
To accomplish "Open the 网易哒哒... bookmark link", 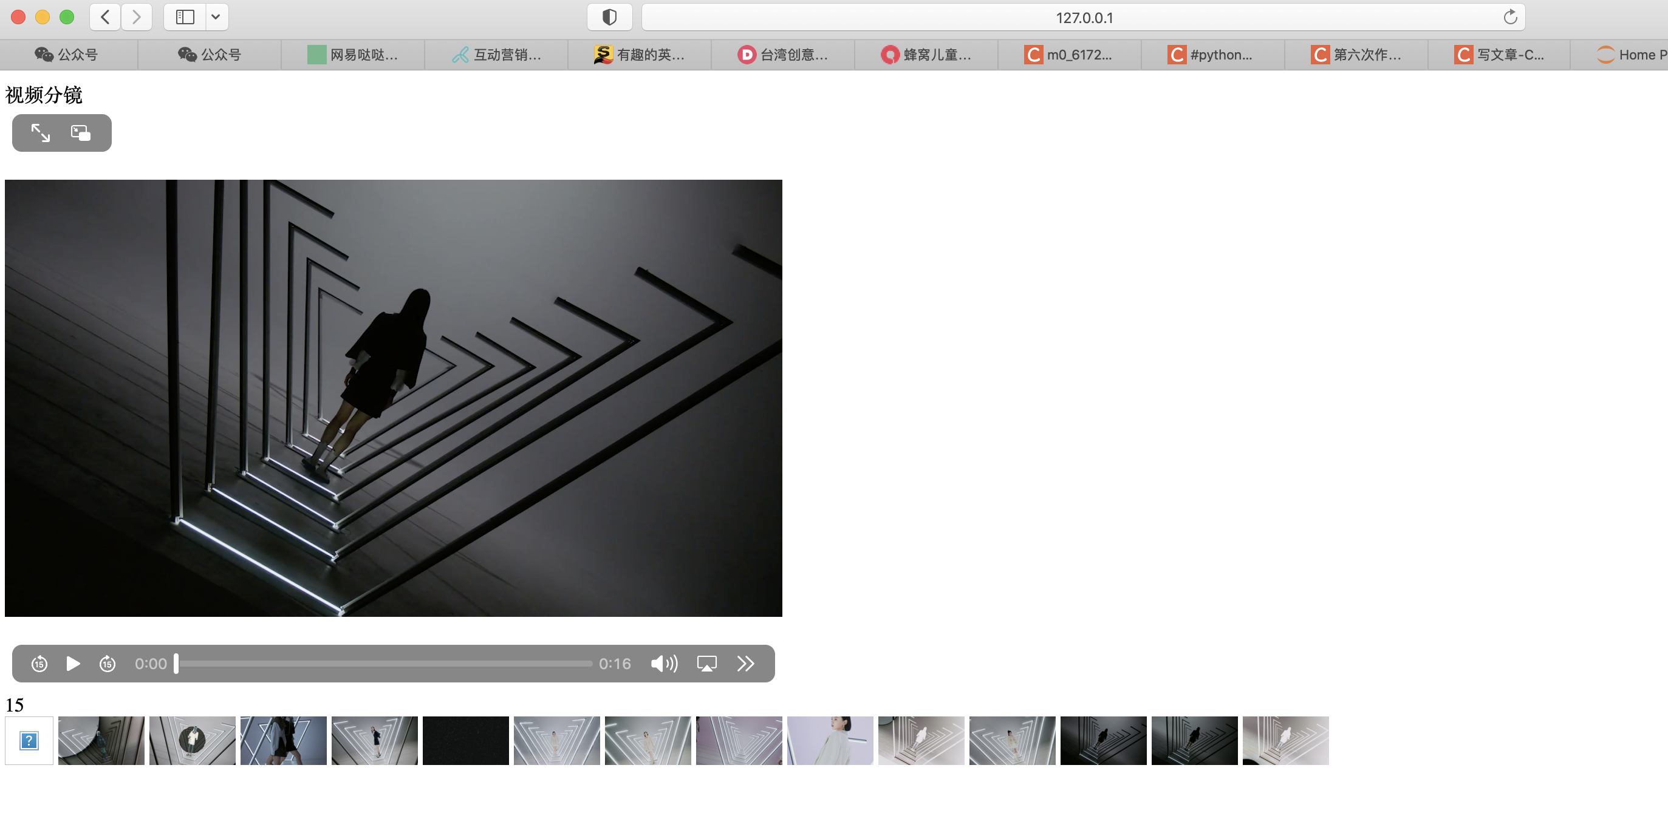I will (354, 55).
